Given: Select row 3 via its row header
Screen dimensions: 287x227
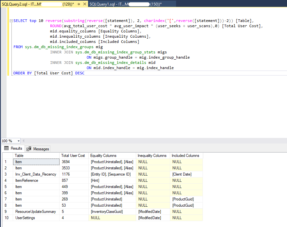Looking at the screenshot, I should coord(7,174).
